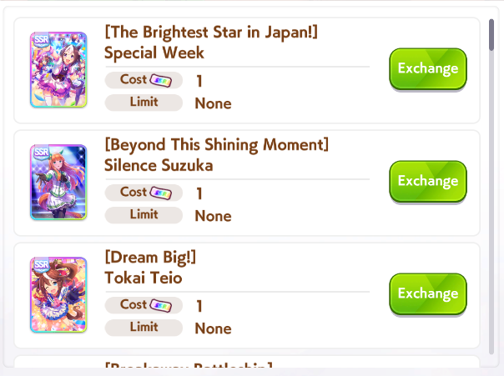Image resolution: width=504 pixels, height=376 pixels.
Task: Click the Special Week SSR card thumbnail
Action: 58,70
